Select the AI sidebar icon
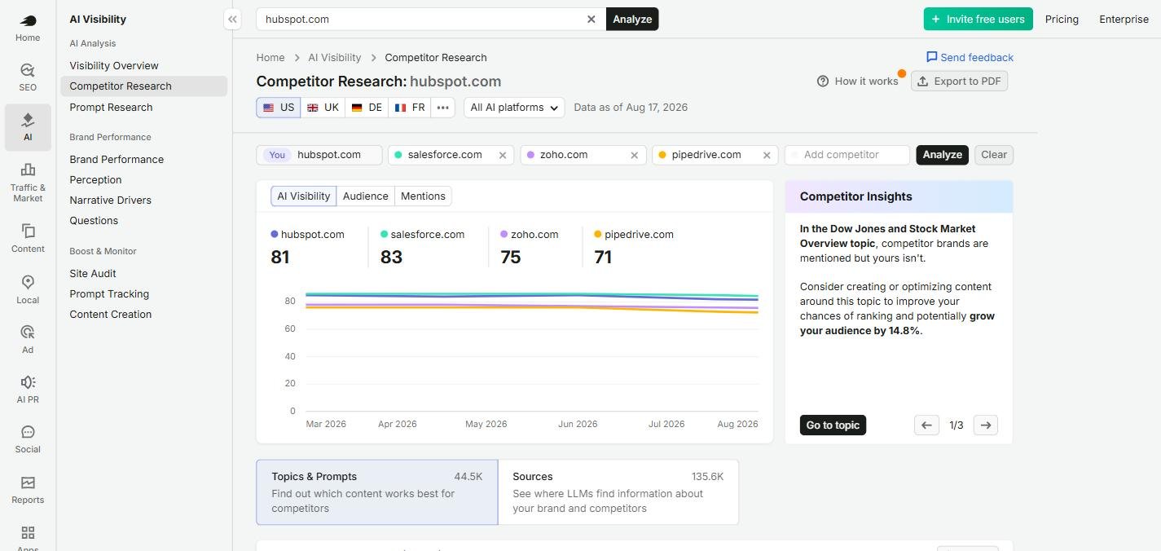Screen dimensions: 1161x551 [x=28, y=127]
